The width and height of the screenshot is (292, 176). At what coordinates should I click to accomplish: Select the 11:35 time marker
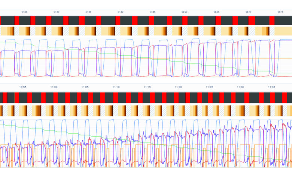coord(271,87)
